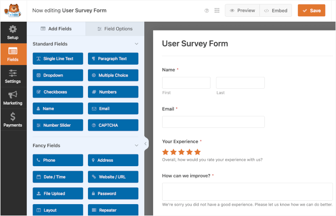Select the first rating star
336x216 pixels.
point(166,152)
